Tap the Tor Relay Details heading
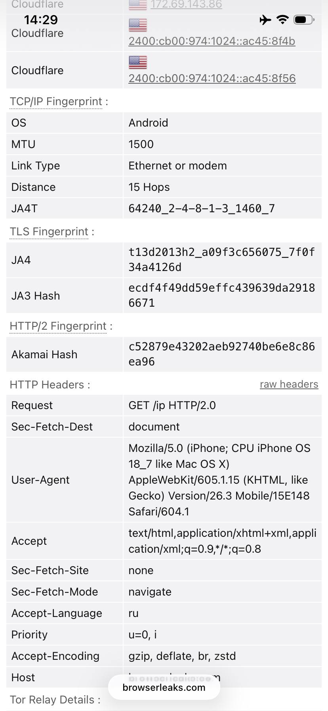This screenshot has width=328, height=711. [52, 699]
